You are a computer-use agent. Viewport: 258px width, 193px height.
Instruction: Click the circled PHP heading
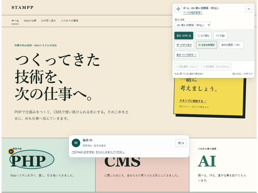pos(28,161)
